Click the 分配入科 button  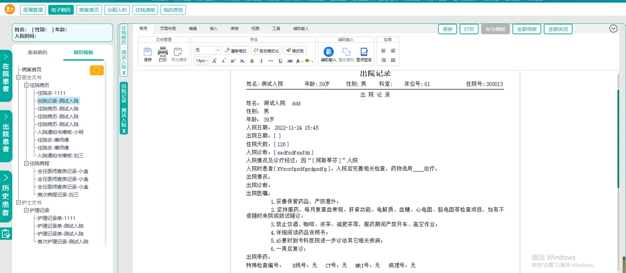[x=117, y=10]
